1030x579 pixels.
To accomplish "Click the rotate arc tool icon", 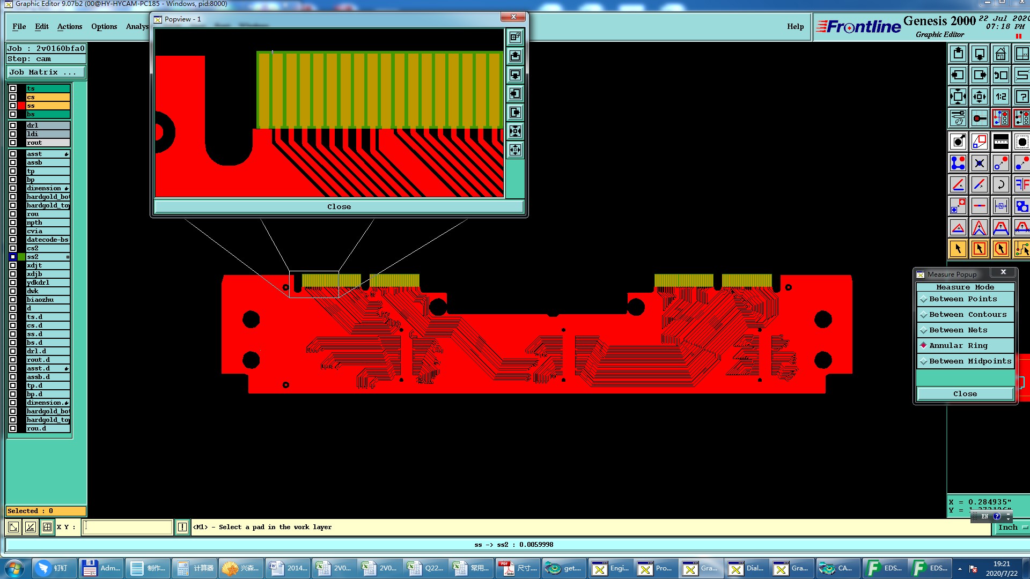I will pos(1000,185).
